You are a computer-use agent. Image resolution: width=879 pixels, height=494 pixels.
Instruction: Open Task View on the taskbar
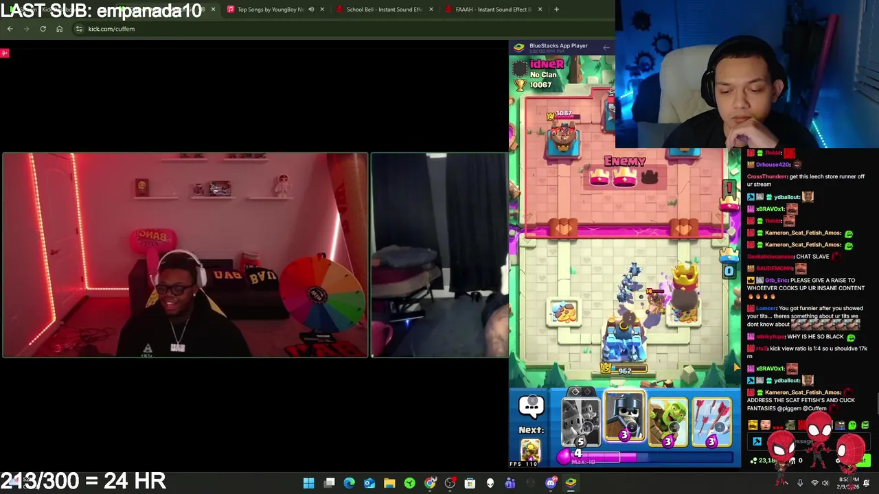click(x=329, y=483)
